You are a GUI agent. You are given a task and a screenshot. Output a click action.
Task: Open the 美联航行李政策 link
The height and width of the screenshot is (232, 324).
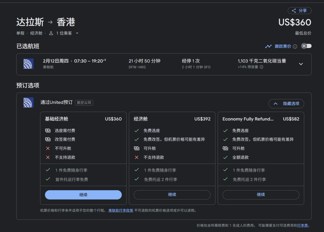(121, 210)
